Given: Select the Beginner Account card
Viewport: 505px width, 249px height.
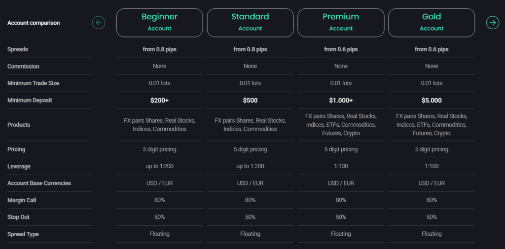Looking at the screenshot, I should point(159,23).
